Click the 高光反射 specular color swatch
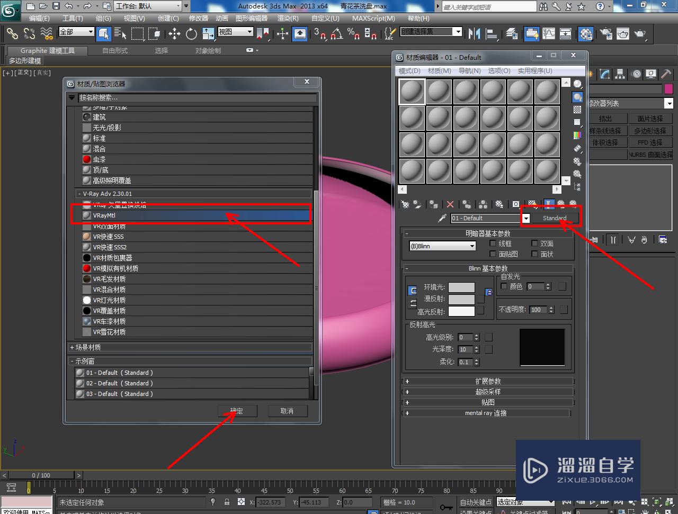678x514 pixels. click(x=461, y=311)
